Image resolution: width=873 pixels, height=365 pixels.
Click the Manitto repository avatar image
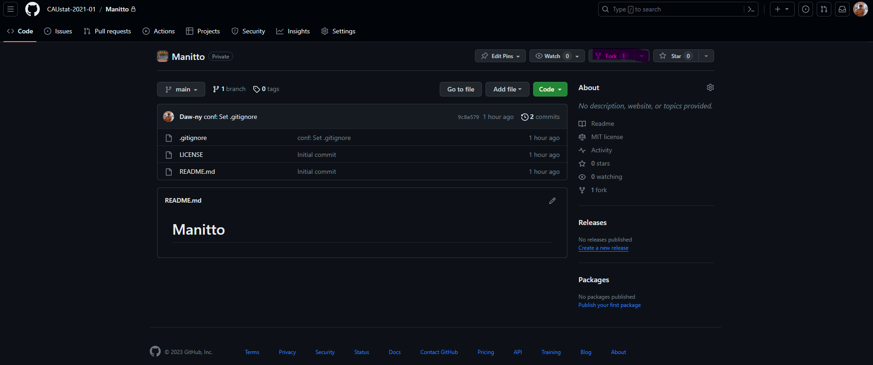[163, 56]
